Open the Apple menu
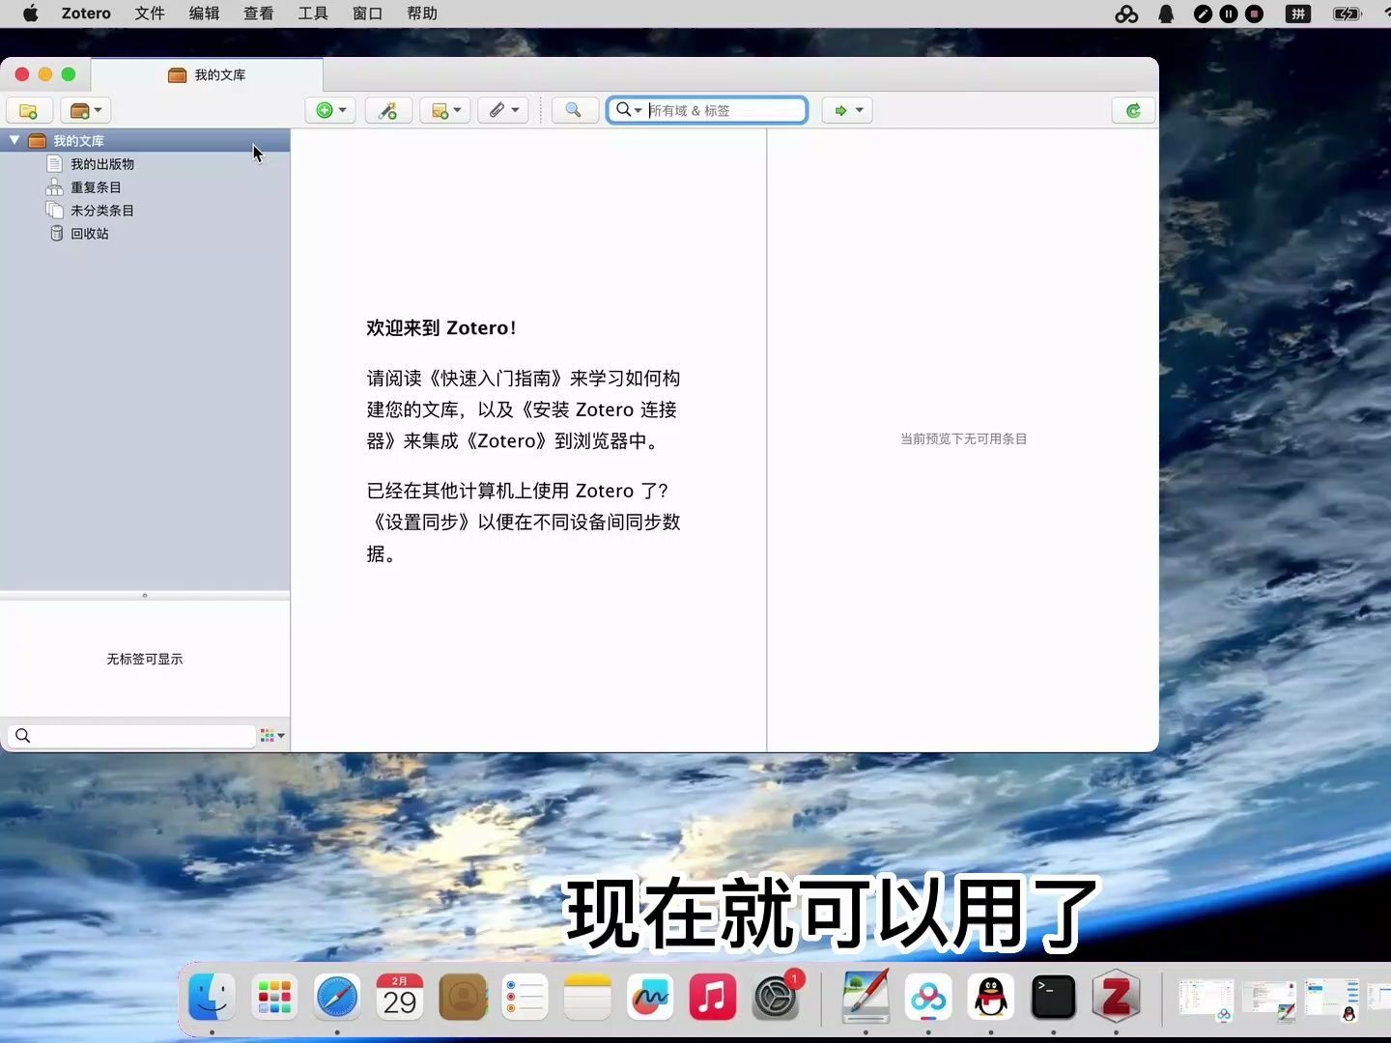This screenshot has height=1043, width=1391. (x=30, y=14)
